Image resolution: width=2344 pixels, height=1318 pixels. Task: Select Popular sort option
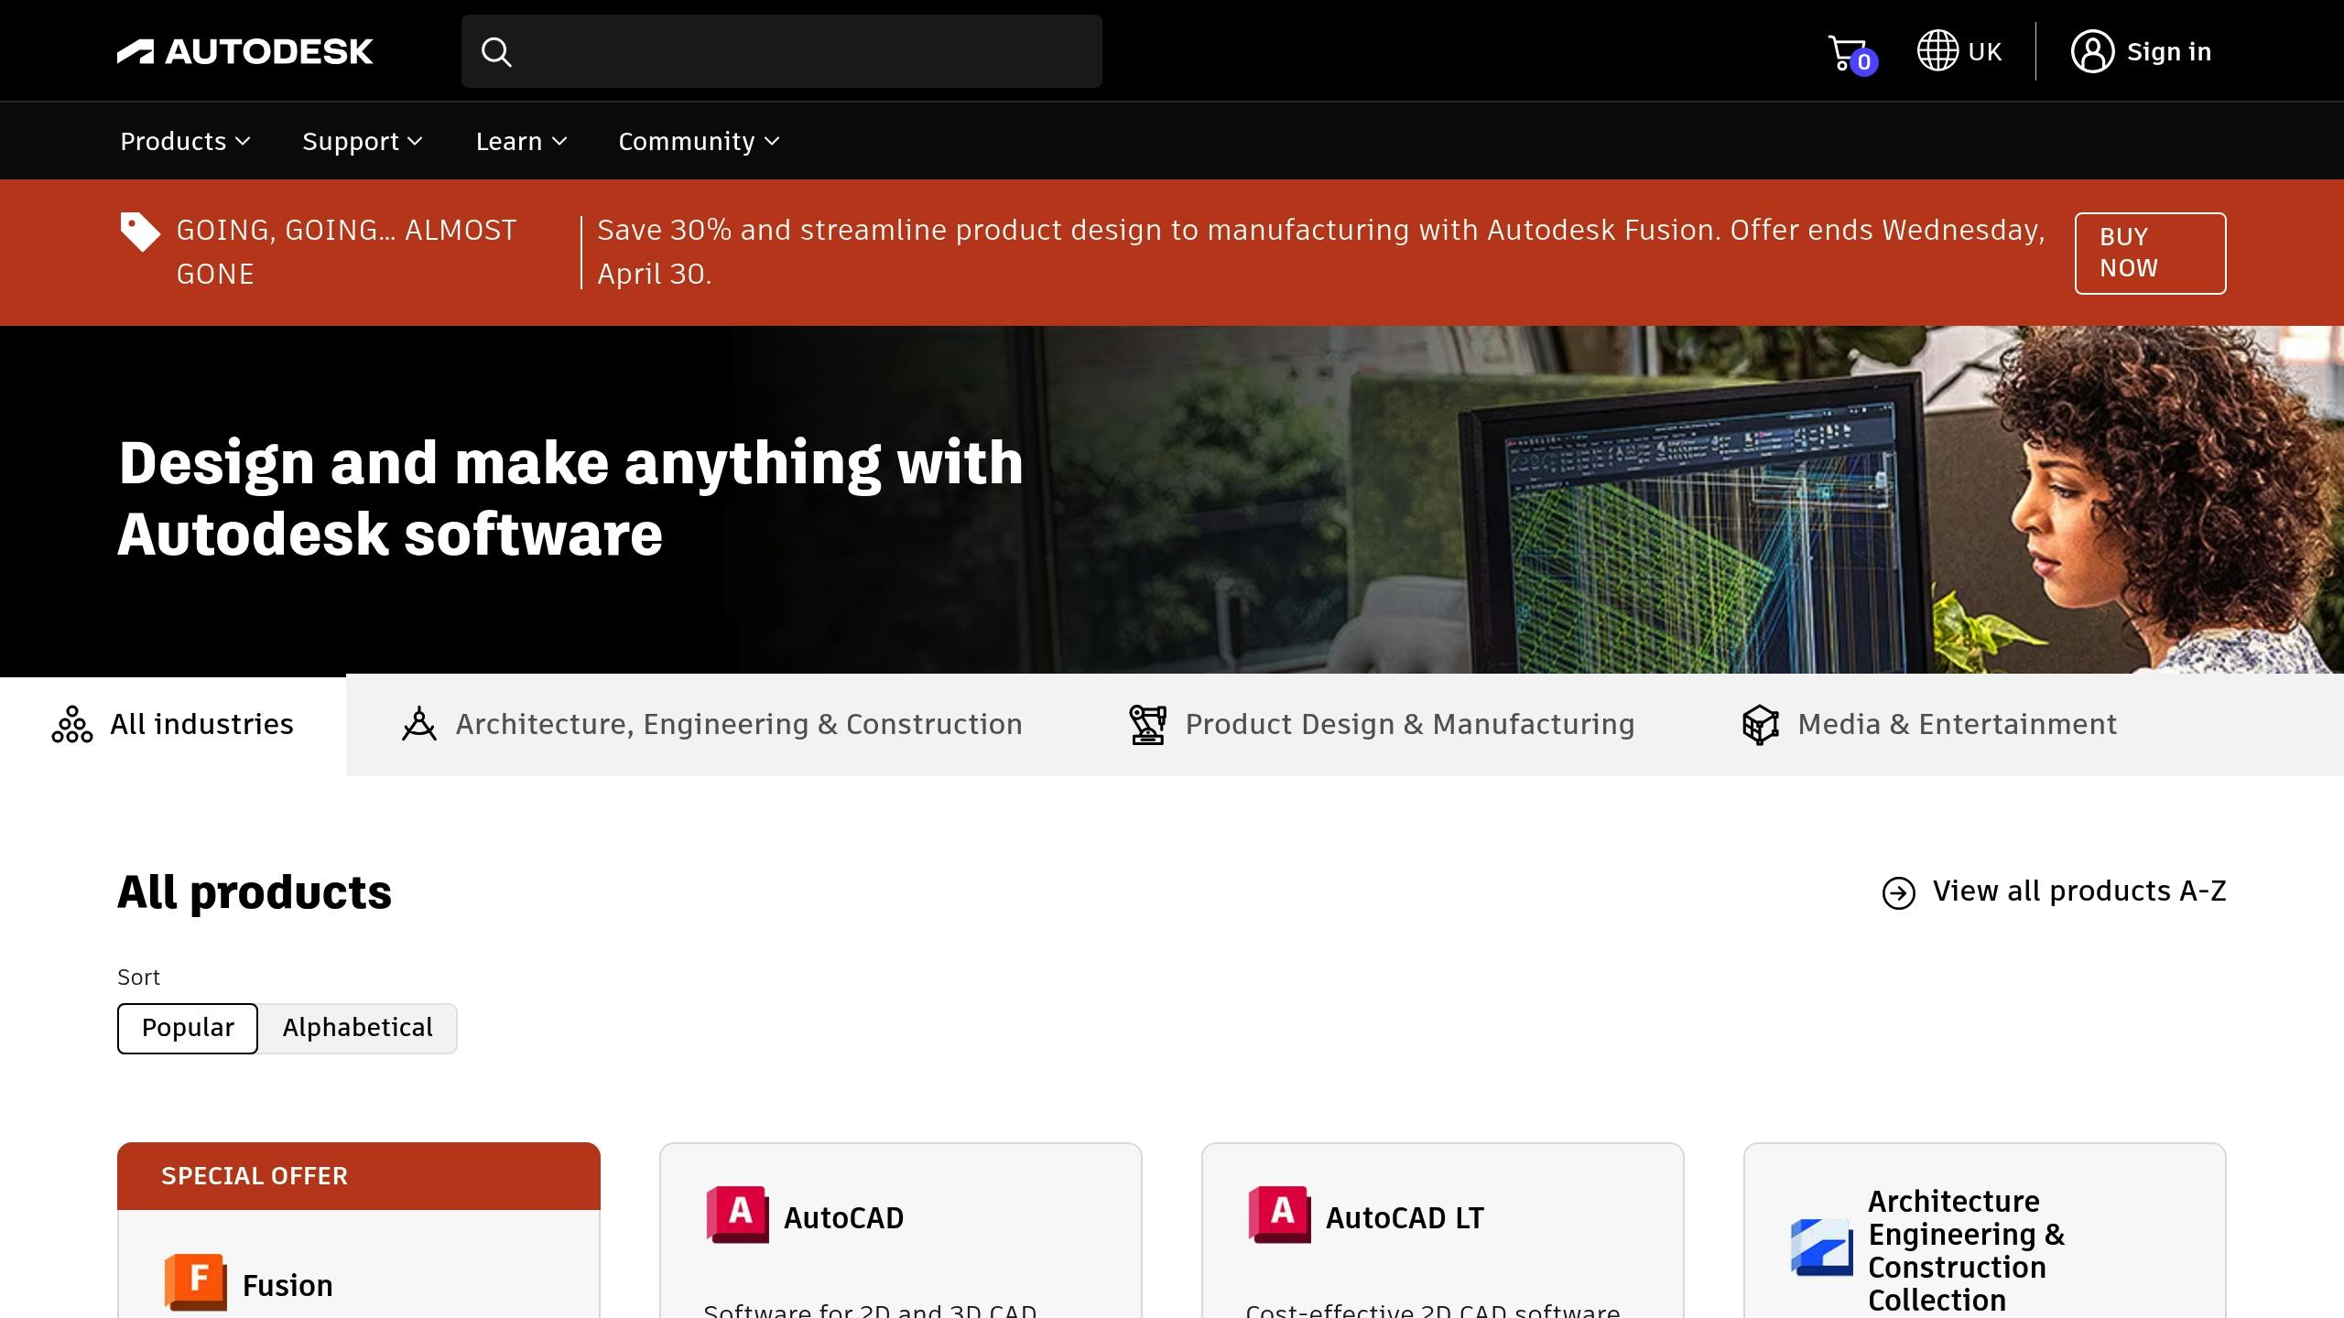[188, 1029]
